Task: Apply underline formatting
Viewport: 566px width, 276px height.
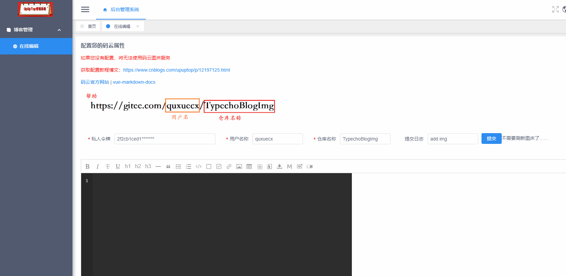Action: pos(118,166)
